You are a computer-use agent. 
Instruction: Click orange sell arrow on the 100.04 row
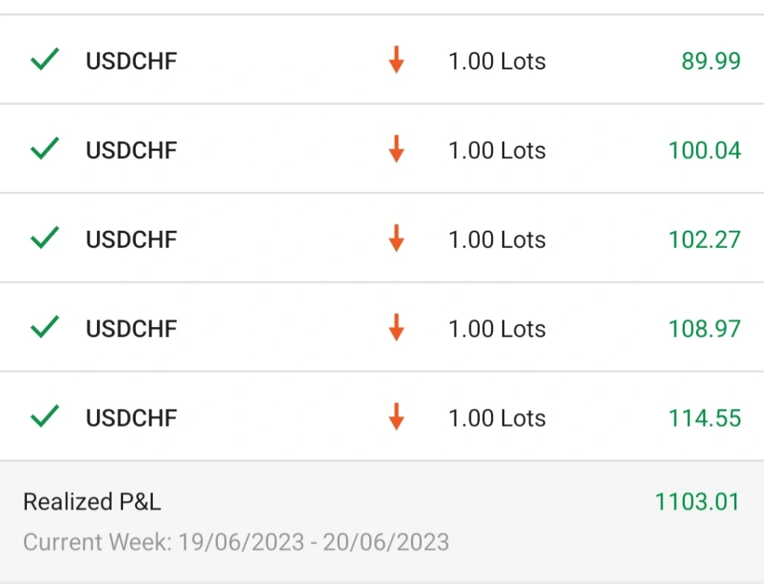[397, 149]
